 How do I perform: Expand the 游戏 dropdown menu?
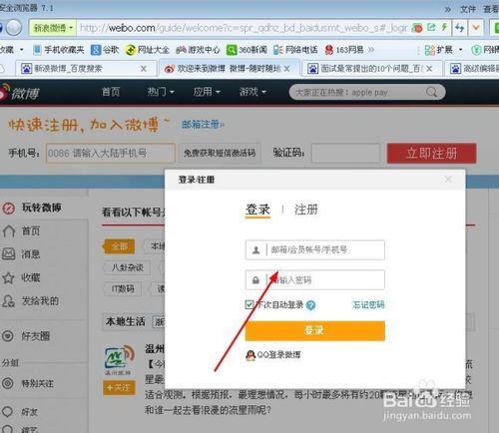click(252, 92)
